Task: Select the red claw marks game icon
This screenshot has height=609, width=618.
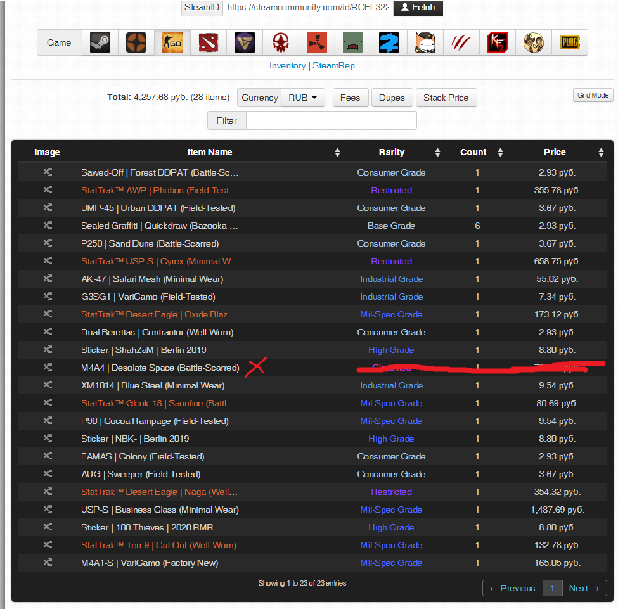Action: [461, 42]
